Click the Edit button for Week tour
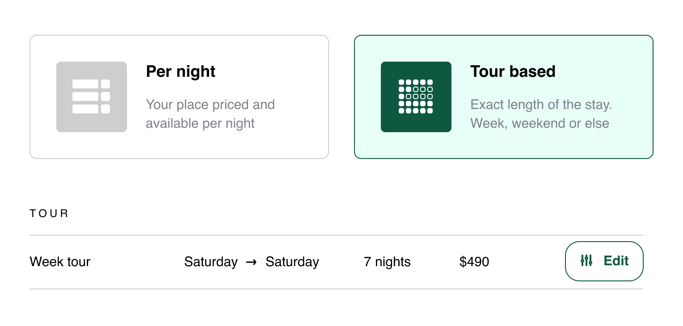683x326 pixels. [x=604, y=261]
